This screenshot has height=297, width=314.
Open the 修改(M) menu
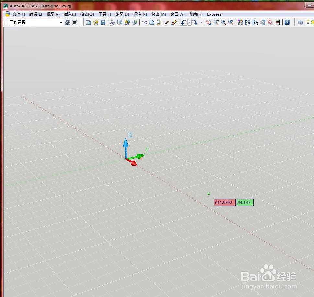[158, 14]
